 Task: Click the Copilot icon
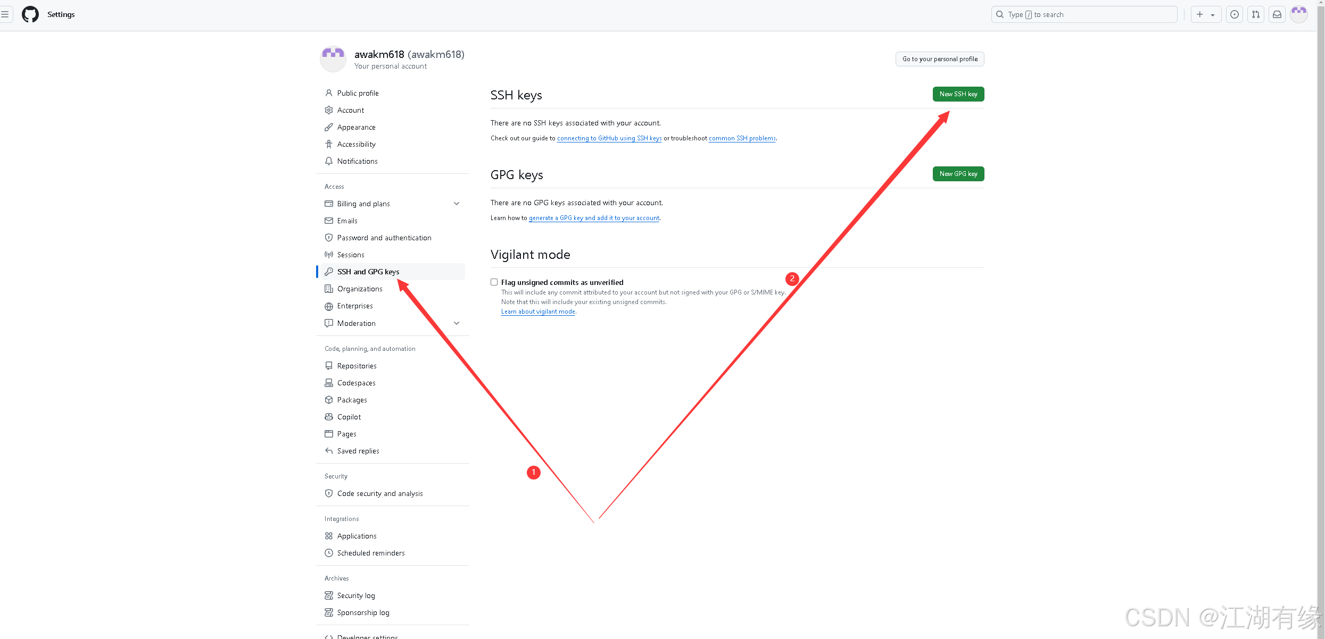click(x=329, y=417)
